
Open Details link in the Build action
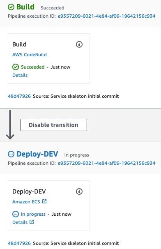[20, 75]
